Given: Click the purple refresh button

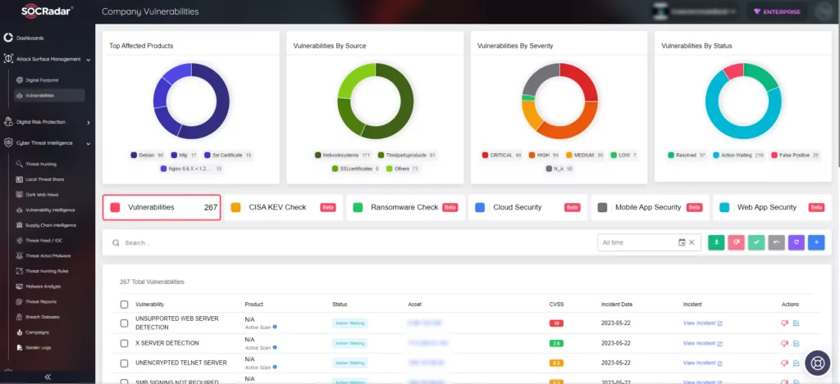Looking at the screenshot, I should (797, 242).
